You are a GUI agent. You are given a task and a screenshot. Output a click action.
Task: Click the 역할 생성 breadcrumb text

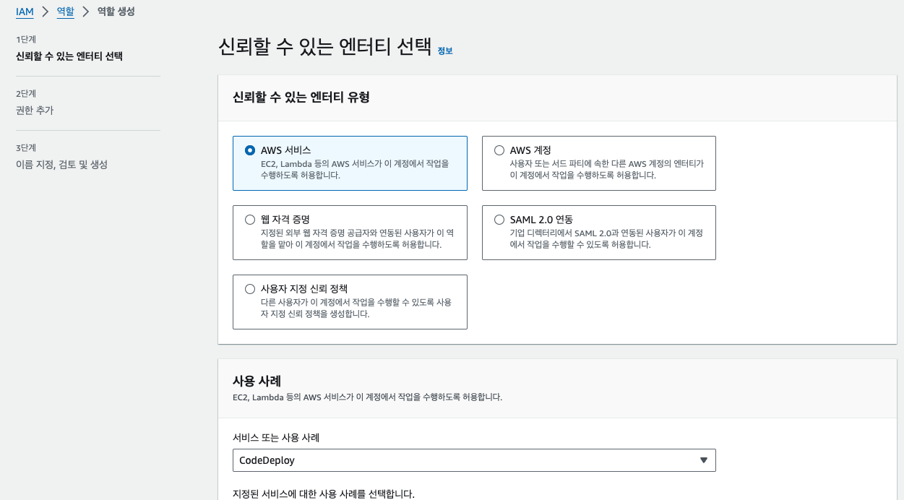click(x=116, y=12)
